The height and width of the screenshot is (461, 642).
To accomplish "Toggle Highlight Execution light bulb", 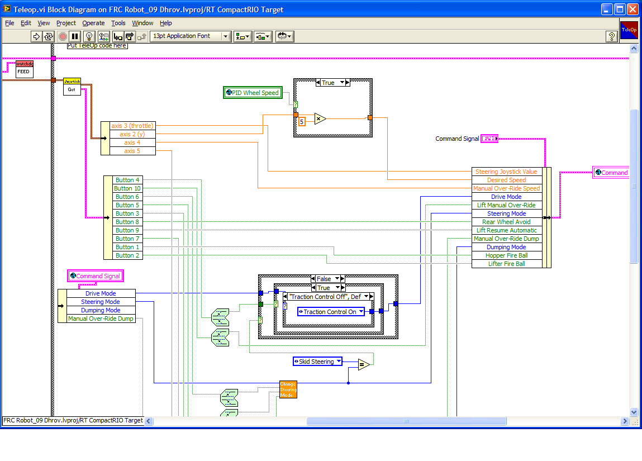I will pyautogui.click(x=89, y=36).
